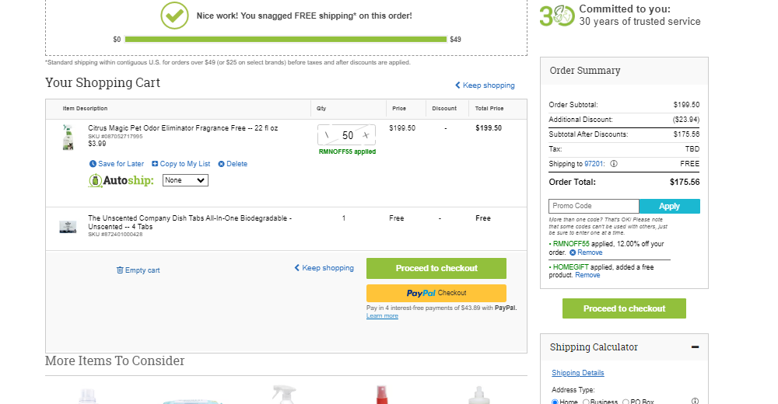Select the PO Box address type radio

(x=626, y=402)
